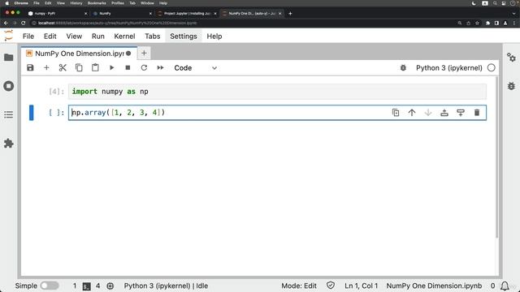
Task: Bookmark this page with the star icon
Action: click(x=477, y=24)
